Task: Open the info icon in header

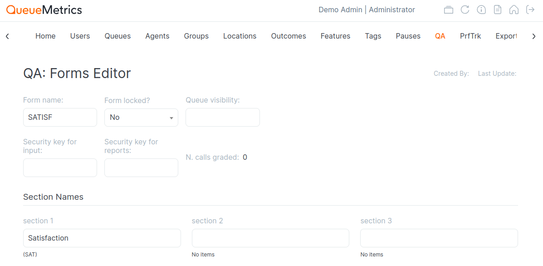Action: point(481,10)
